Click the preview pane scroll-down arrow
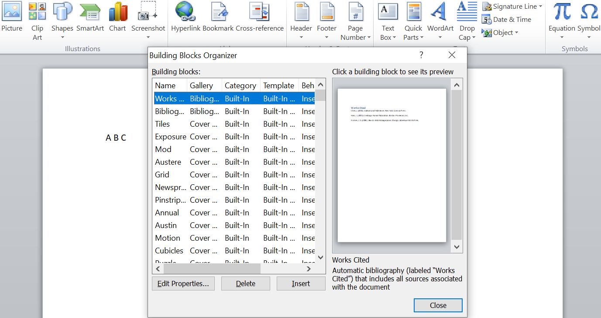Image resolution: width=601 pixels, height=318 pixels. pos(457,247)
